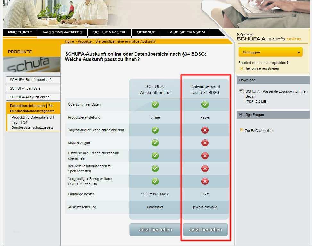Click 'Meine SCHUFA-Auskunft online' heading

point(269,37)
